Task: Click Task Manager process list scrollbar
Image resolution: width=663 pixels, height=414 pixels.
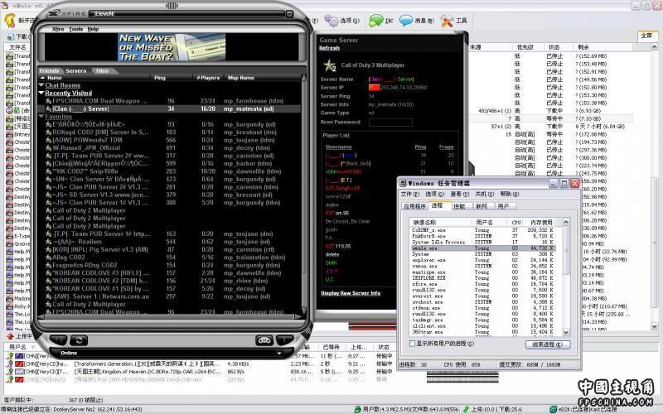Action: 566,277
